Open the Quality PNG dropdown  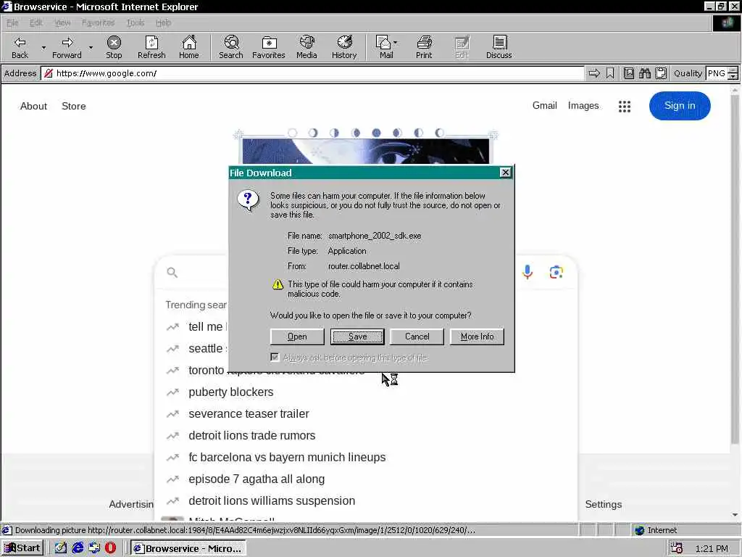tap(733, 73)
